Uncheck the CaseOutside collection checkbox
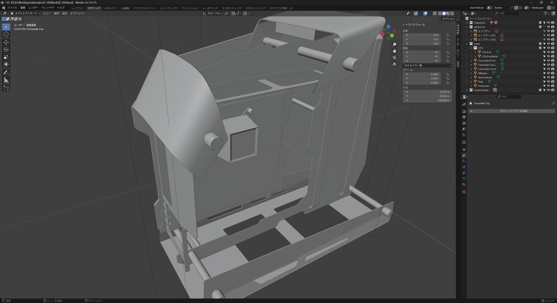The width and height of the screenshot is (557, 303). (x=540, y=90)
